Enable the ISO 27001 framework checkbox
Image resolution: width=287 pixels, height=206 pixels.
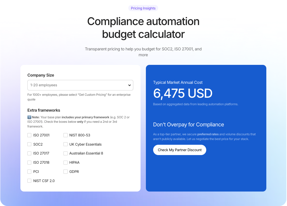29,135
